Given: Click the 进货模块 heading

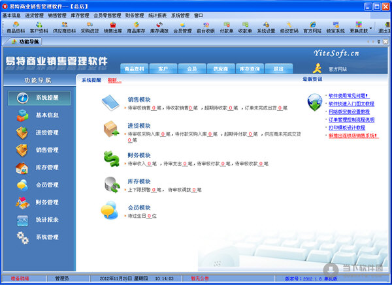Looking at the screenshot, I should [x=139, y=126].
